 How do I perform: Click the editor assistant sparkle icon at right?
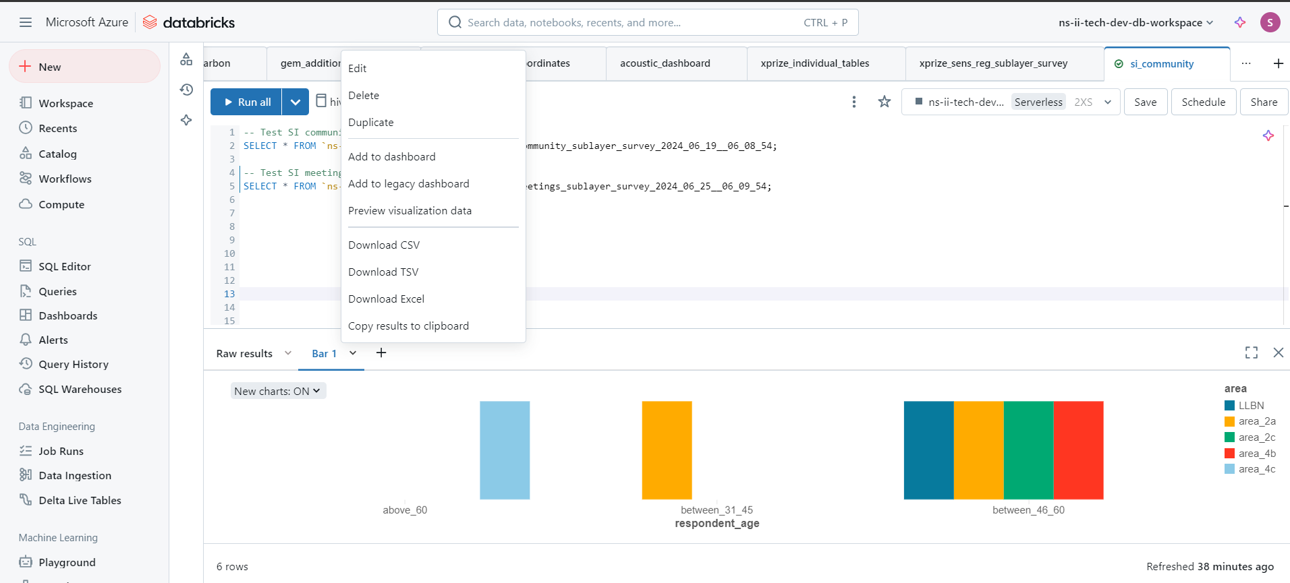(1268, 135)
